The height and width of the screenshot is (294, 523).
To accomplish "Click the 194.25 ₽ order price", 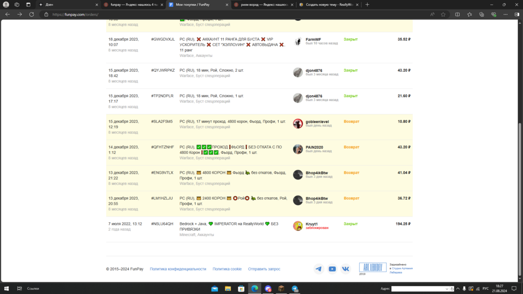I will (403, 224).
